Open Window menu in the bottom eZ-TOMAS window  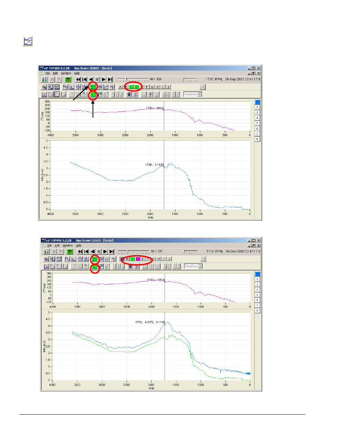click(x=68, y=246)
